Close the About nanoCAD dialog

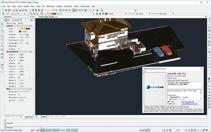pos(202,69)
